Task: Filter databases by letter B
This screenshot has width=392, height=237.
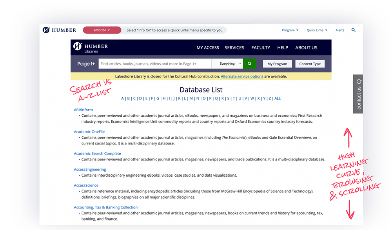Action: [x=129, y=98]
